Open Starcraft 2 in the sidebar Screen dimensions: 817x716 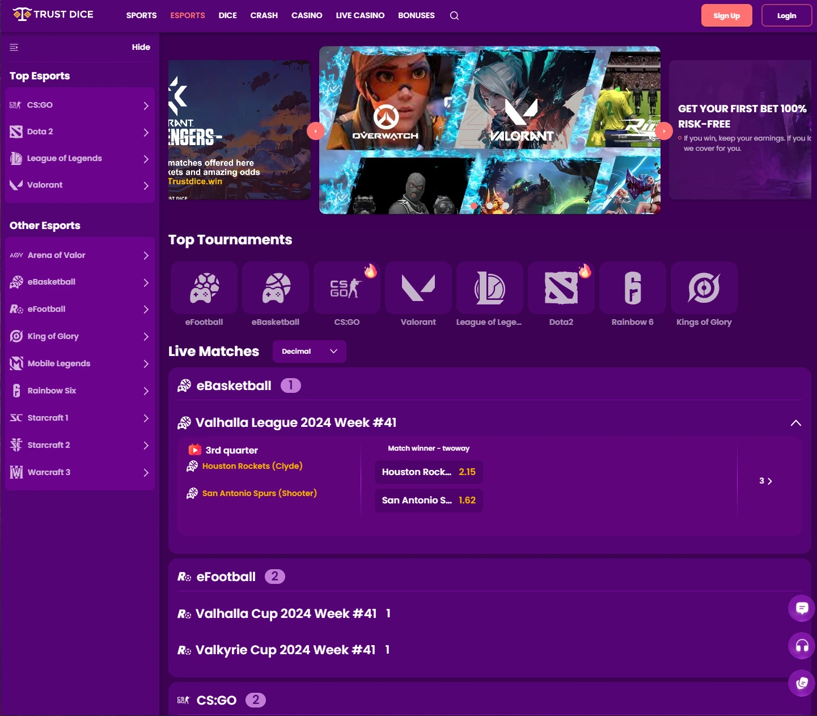click(80, 445)
